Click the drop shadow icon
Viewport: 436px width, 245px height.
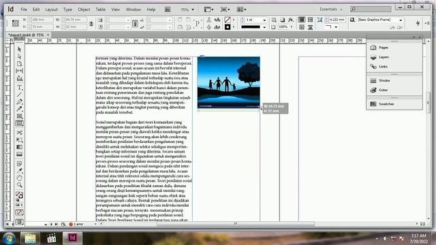(282, 20)
